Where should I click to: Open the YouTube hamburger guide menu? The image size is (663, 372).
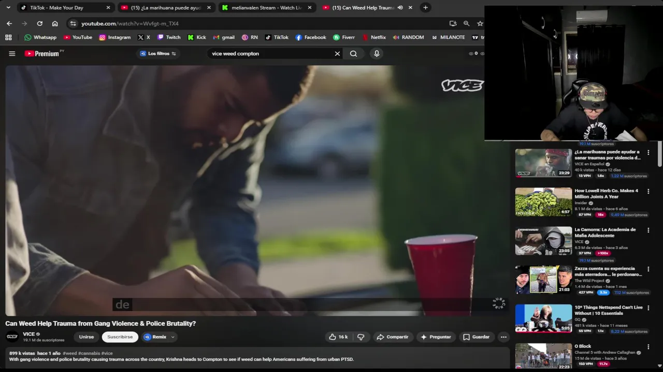12,53
